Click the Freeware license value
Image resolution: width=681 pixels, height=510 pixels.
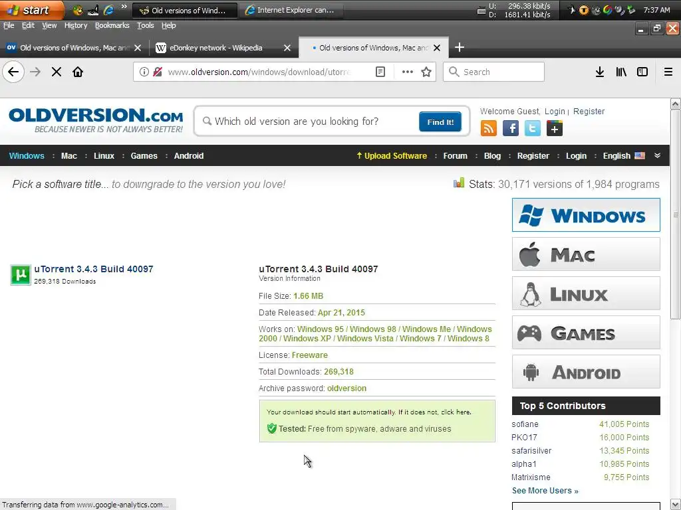pos(310,355)
